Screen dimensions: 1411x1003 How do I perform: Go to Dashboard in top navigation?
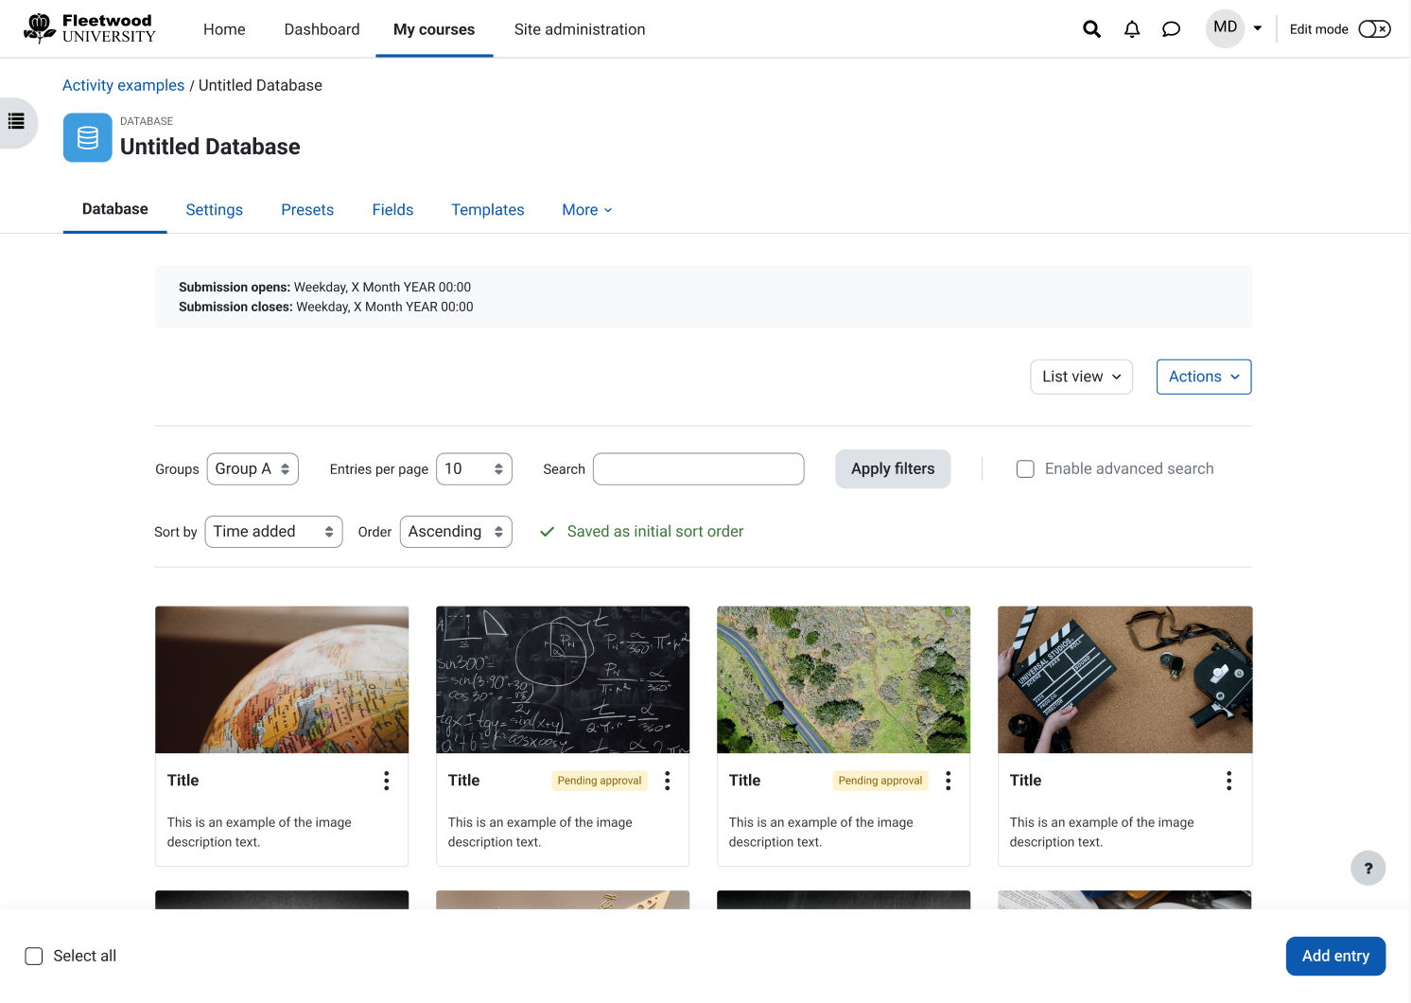[322, 29]
